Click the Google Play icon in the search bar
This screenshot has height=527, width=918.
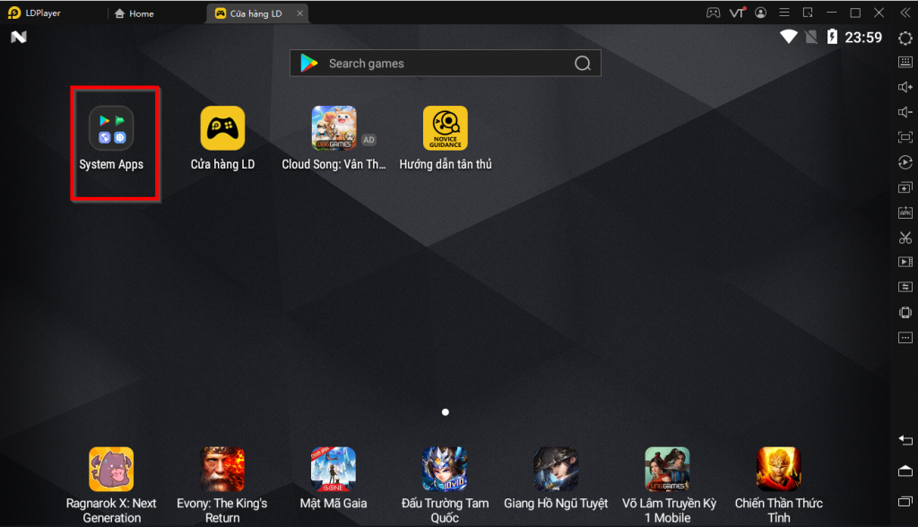(308, 64)
